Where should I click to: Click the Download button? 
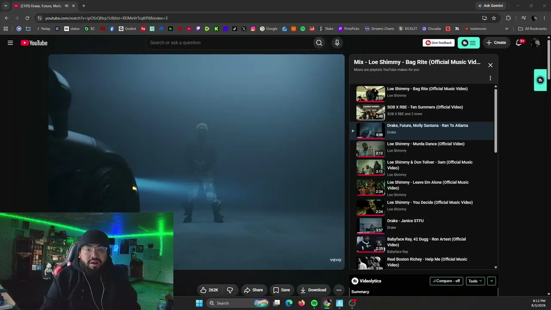pyautogui.click(x=313, y=290)
